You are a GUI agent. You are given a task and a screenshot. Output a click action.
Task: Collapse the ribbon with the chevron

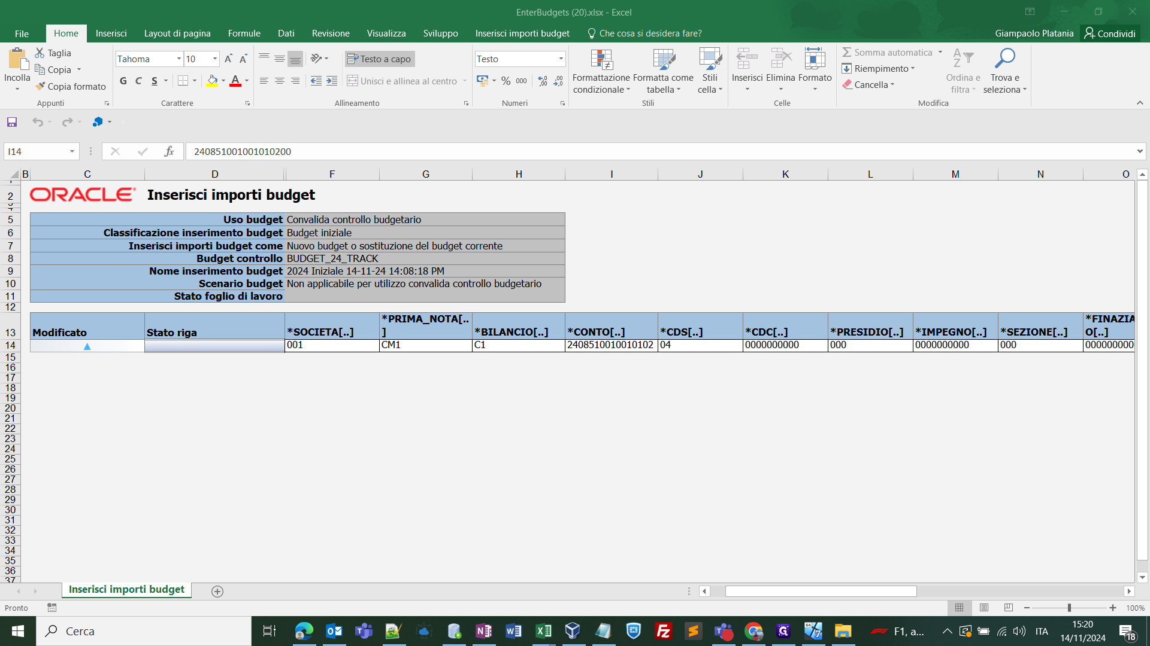[x=1140, y=103]
